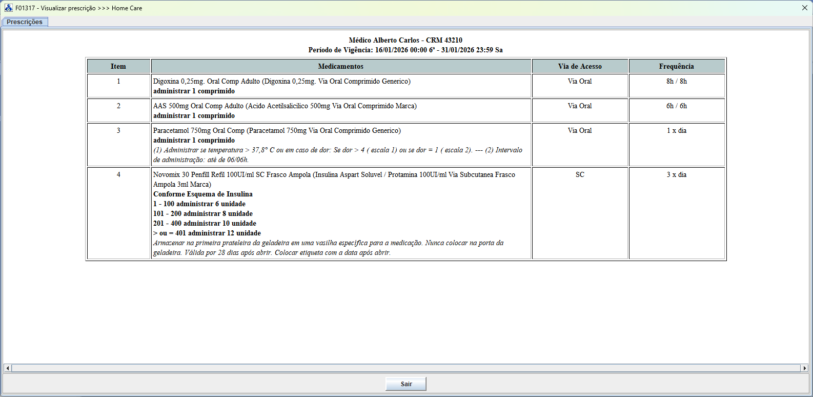This screenshot has width=813, height=397.
Task: Click the 3 x dia frequency cell
Action: 676,175
